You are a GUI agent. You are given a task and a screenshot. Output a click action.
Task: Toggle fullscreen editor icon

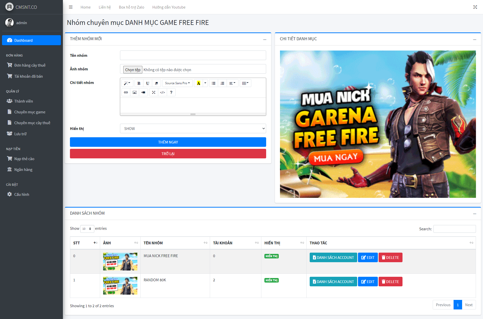[154, 92]
